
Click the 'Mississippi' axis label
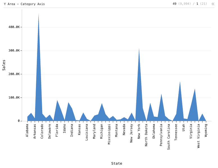pyautogui.click(x=109, y=134)
